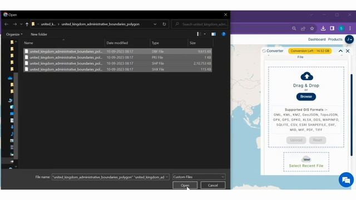
Task: Open the chat support bubble
Action: click(x=346, y=180)
